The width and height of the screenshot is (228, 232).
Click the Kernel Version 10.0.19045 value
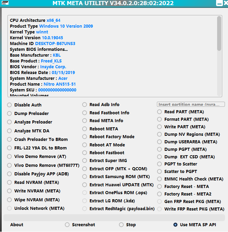point(52,38)
